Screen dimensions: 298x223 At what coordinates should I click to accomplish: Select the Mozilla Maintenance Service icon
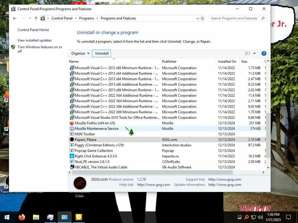(x=72, y=129)
